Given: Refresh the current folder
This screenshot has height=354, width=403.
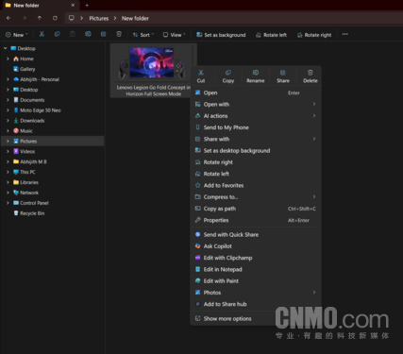Looking at the screenshot, I should tap(55, 18).
